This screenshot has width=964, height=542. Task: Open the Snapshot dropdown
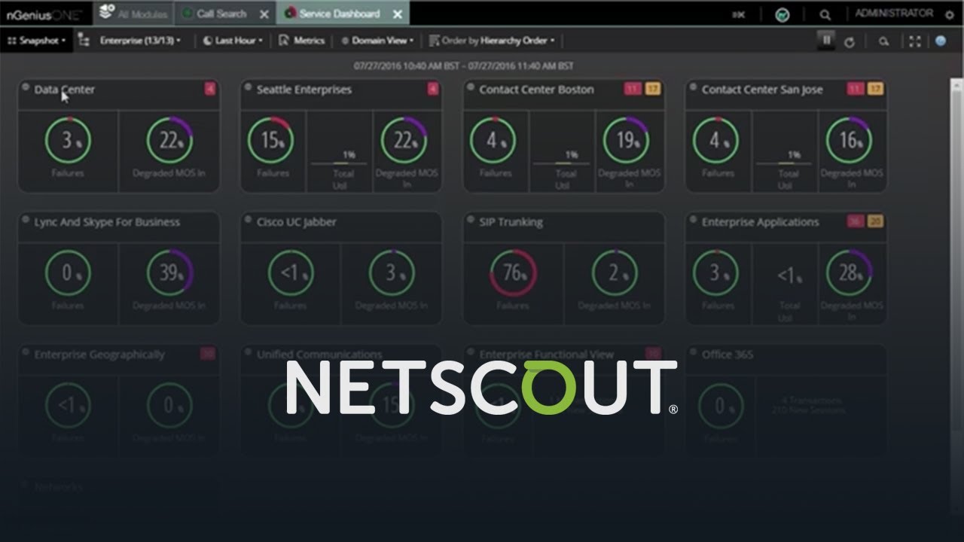(x=36, y=41)
